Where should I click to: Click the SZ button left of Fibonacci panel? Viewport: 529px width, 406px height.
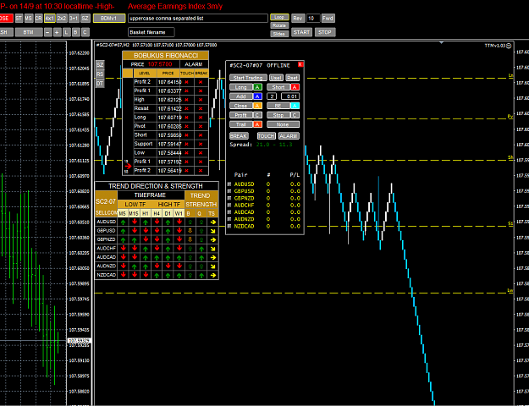pyautogui.click(x=100, y=65)
